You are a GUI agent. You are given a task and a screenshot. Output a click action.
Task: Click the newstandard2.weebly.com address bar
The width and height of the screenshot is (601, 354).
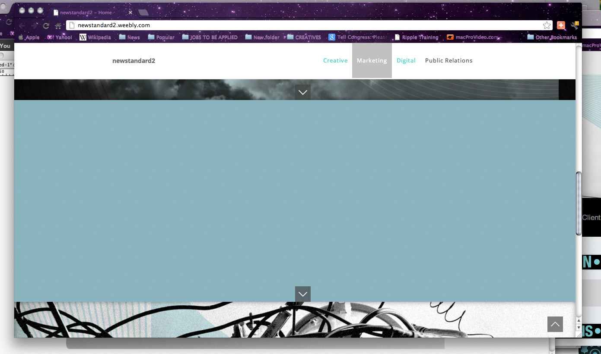tap(305, 25)
